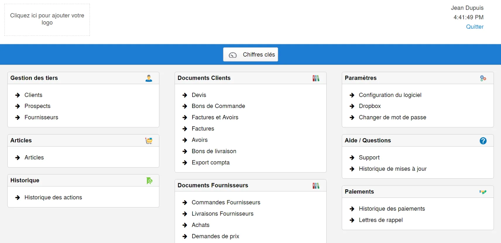Open the Factures link
The height and width of the screenshot is (243, 501).
click(x=203, y=129)
